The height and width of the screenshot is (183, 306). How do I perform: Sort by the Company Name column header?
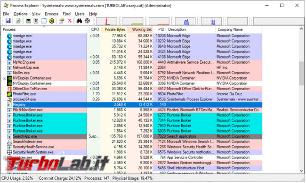point(239,30)
